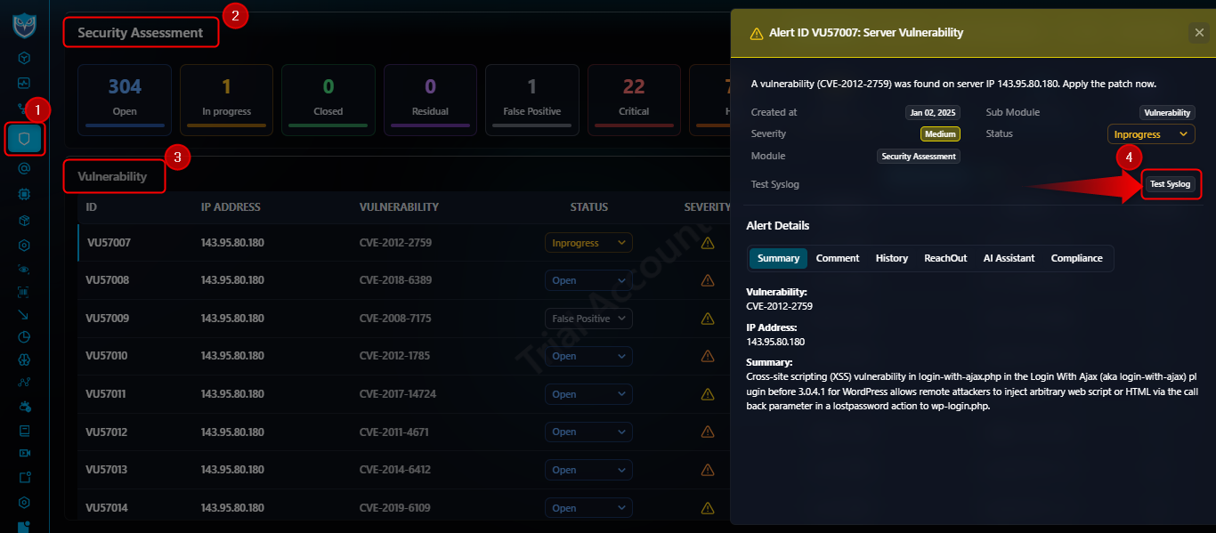Switch to the Compliance tab
Viewport: 1216px width, 533px height.
(1076, 258)
